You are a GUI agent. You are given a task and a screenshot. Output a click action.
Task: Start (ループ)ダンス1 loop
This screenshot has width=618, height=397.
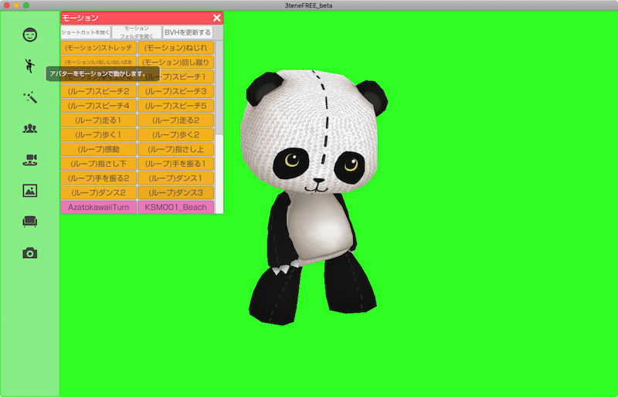coord(176,178)
